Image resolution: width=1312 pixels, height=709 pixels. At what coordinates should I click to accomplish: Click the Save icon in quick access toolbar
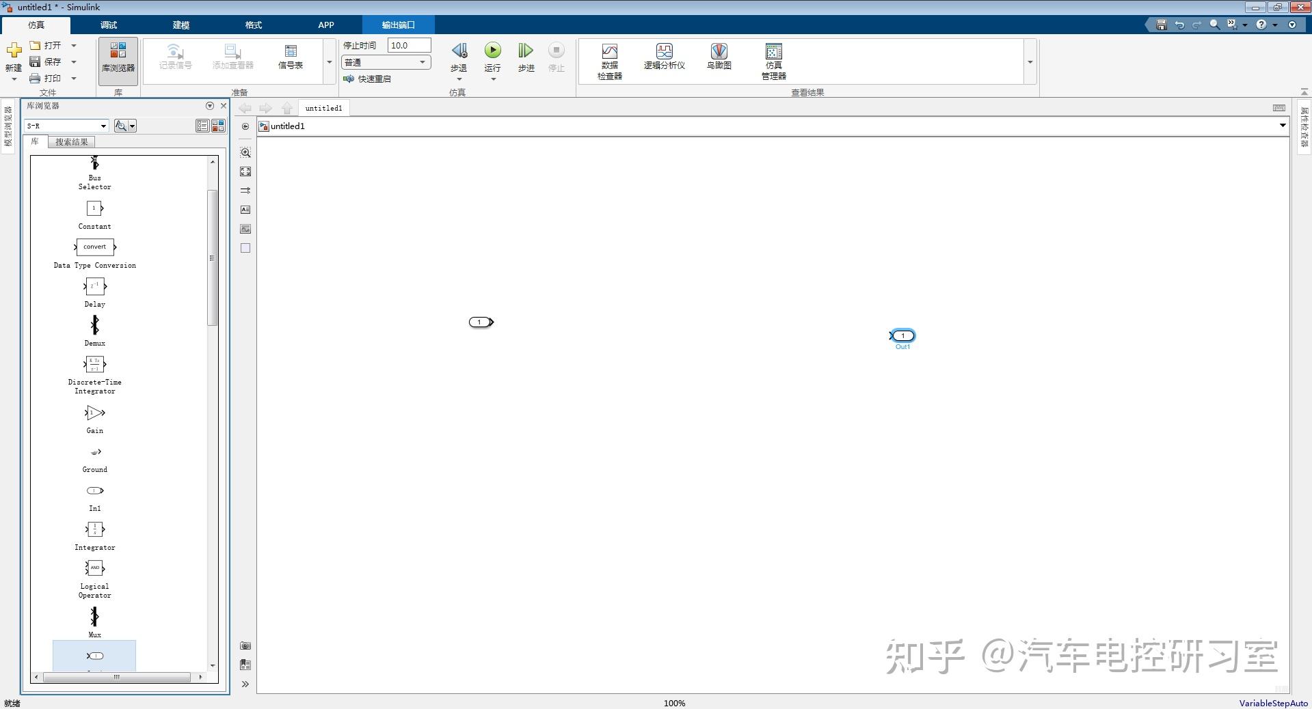click(1160, 24)
